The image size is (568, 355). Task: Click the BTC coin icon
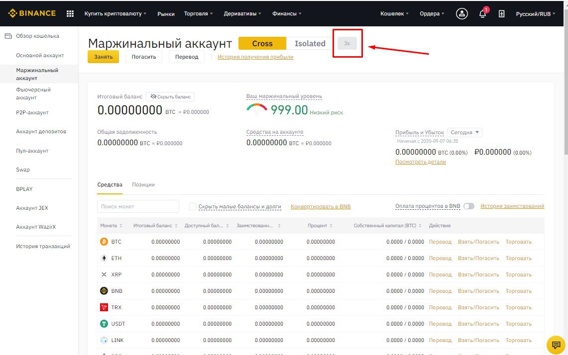tap(104, 241)
